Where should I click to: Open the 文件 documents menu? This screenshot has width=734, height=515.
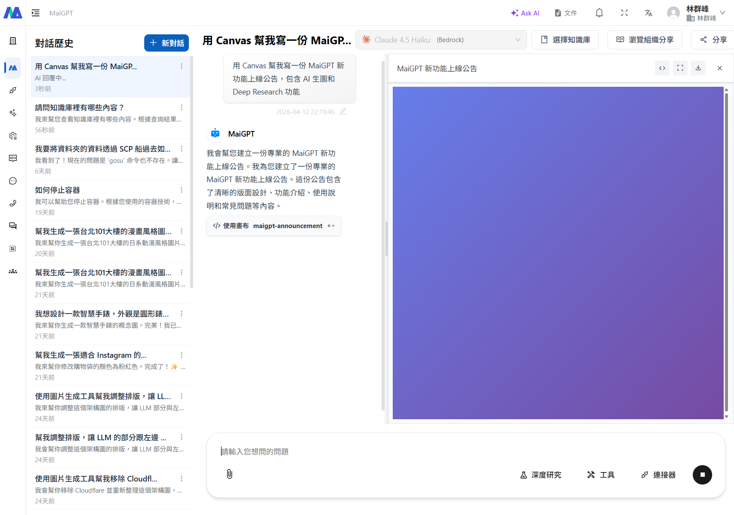point(565,13)
